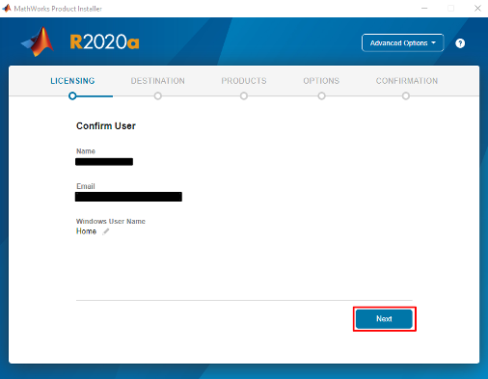Click the Options progress step circle
The height and width of the screenshot is (379, 488).
(321, 95)
